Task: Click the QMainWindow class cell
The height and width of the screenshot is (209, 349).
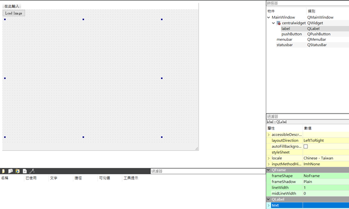Action: pyautogui.click(x=320, y=17)
